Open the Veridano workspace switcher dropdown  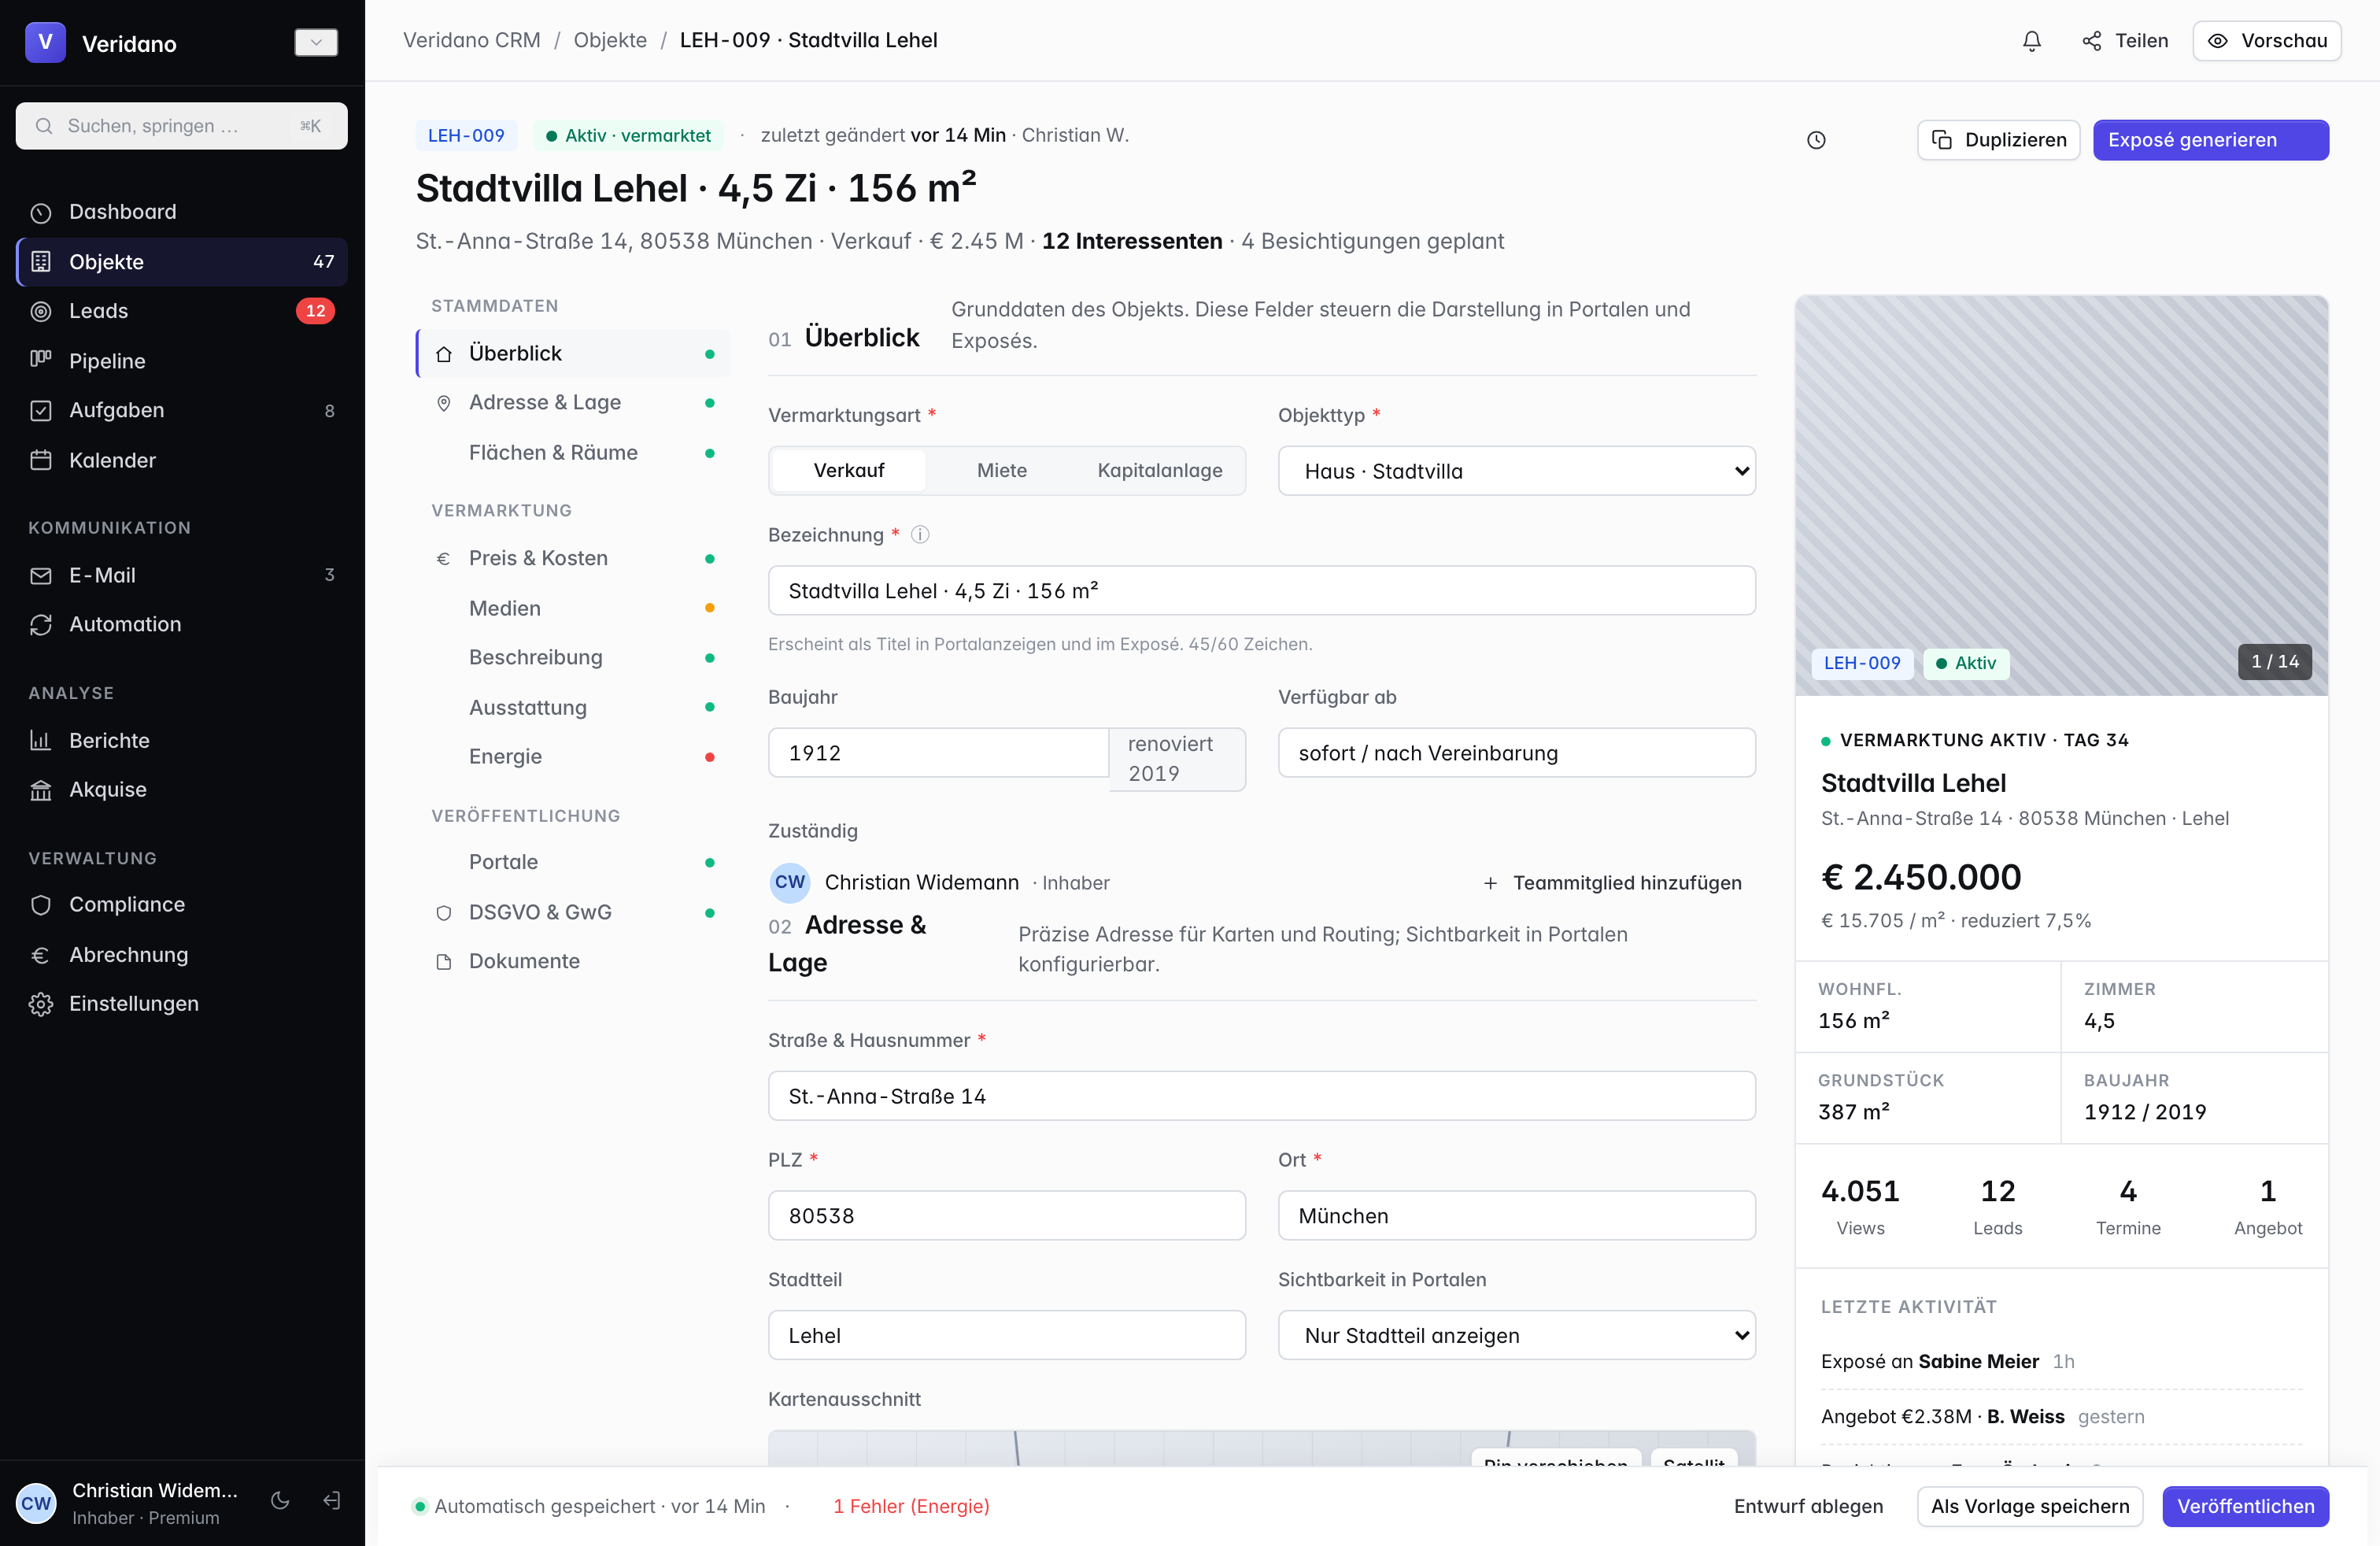(316, 42)
